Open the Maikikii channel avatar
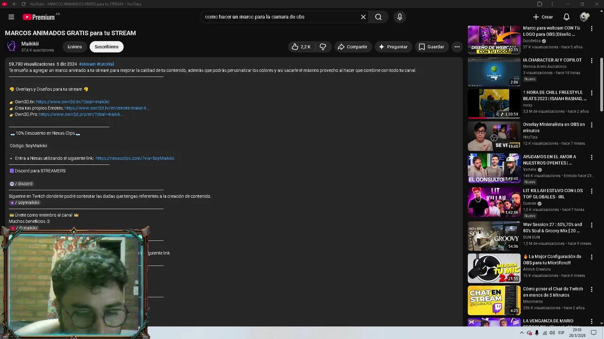Image resolution: width=604 pixels, height=339 pixels. 11,47
